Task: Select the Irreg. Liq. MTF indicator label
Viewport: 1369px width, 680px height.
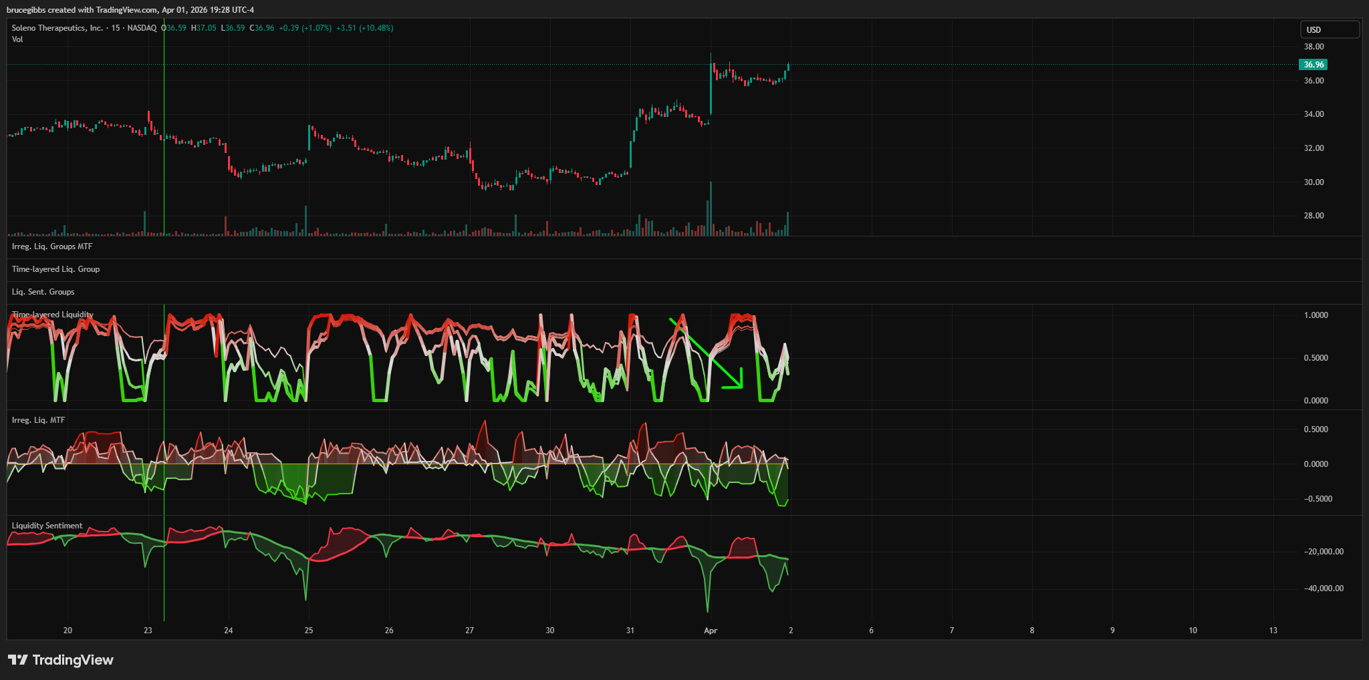Action: [38, 420]
